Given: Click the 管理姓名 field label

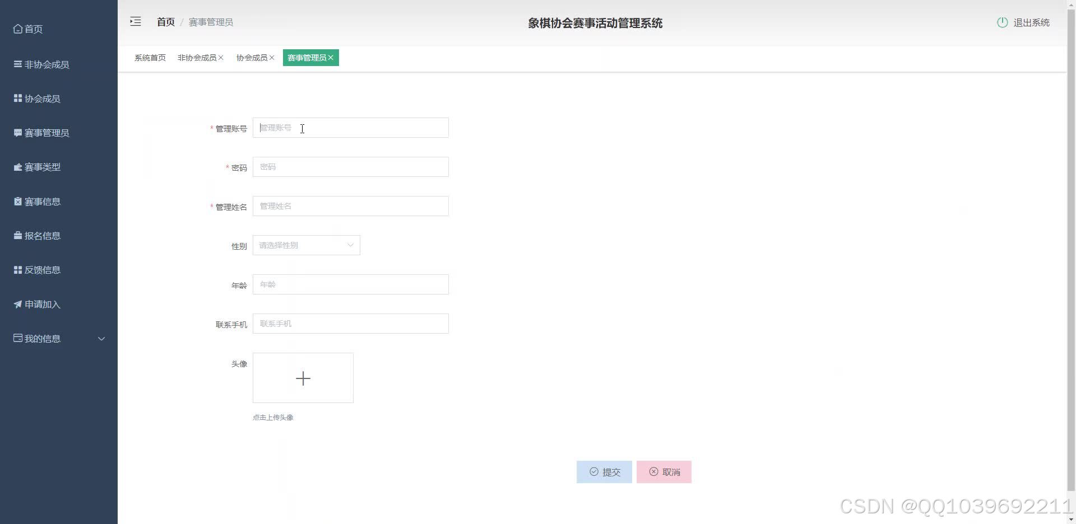Looking at the screenshot, I should [x=231, y=207].
